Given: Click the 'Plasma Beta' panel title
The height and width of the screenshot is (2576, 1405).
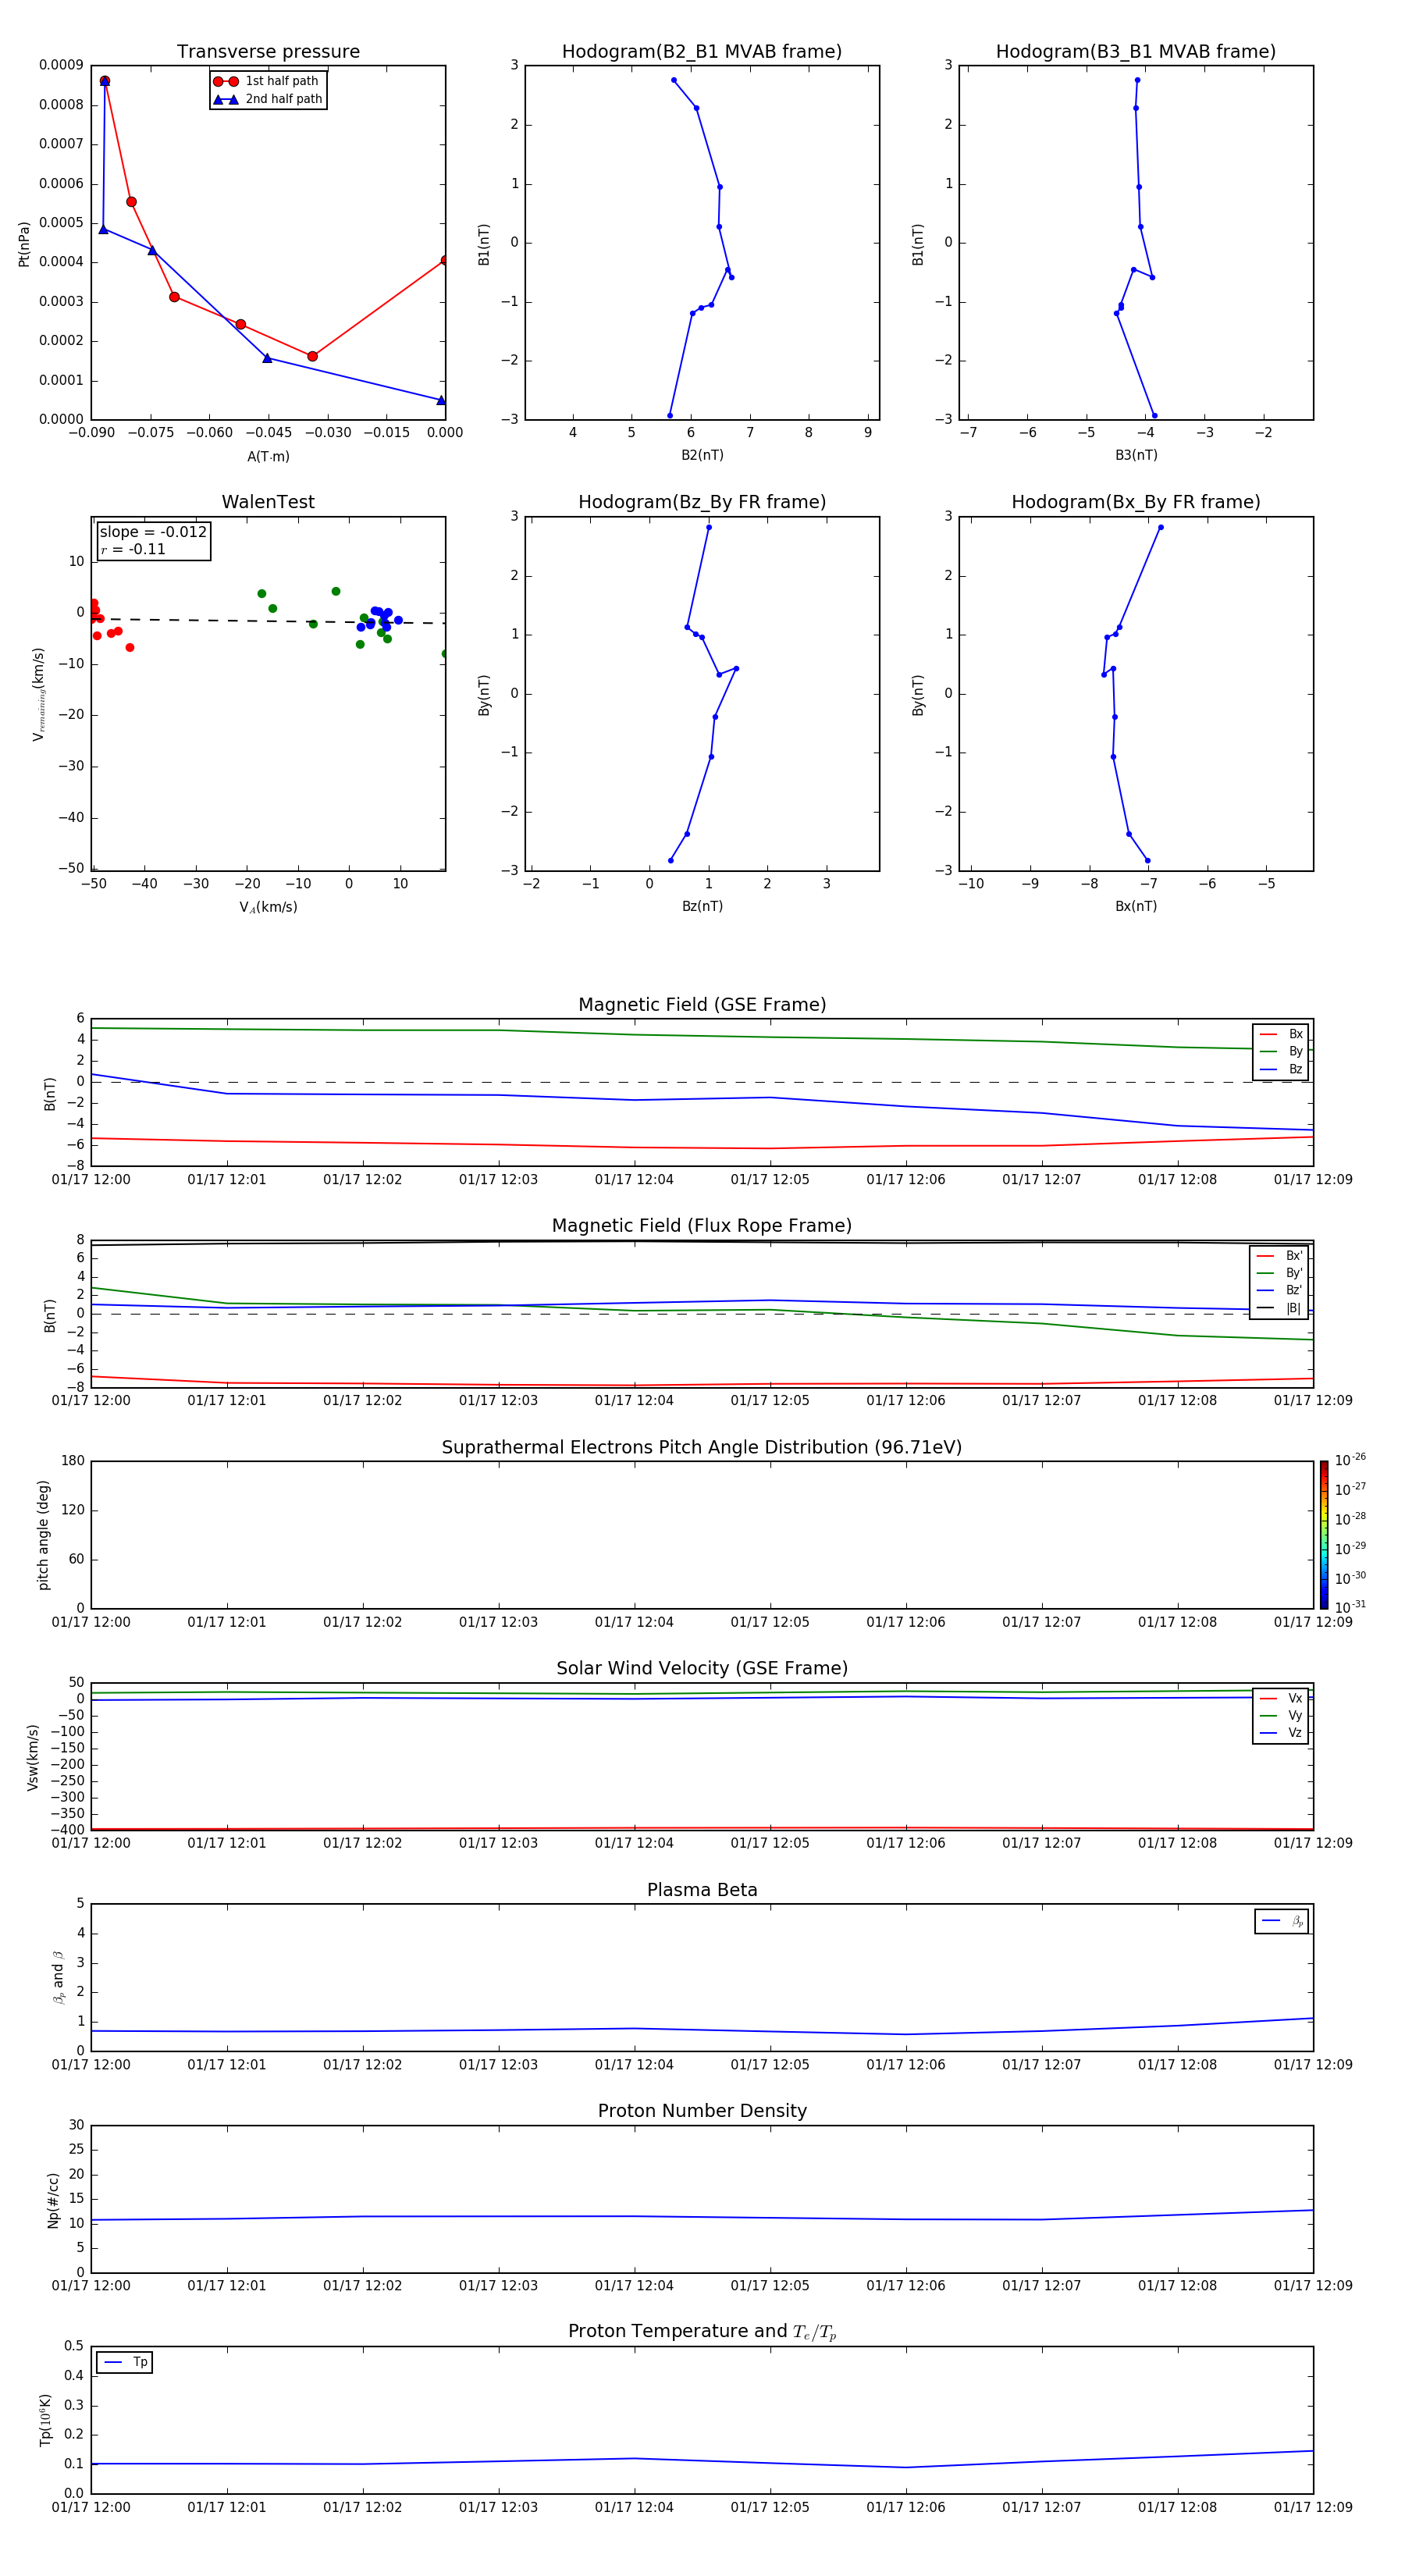Looking at the screenshot, I should pos(702,1891).
